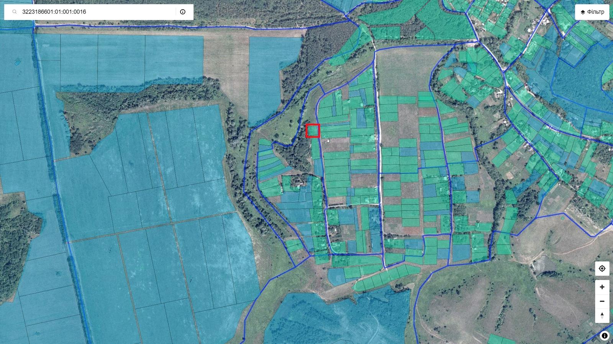The width and height of the screenshot is (613, 344).
Task: Select the red-outlined highlighted parcel
Action: coord(313,131)
